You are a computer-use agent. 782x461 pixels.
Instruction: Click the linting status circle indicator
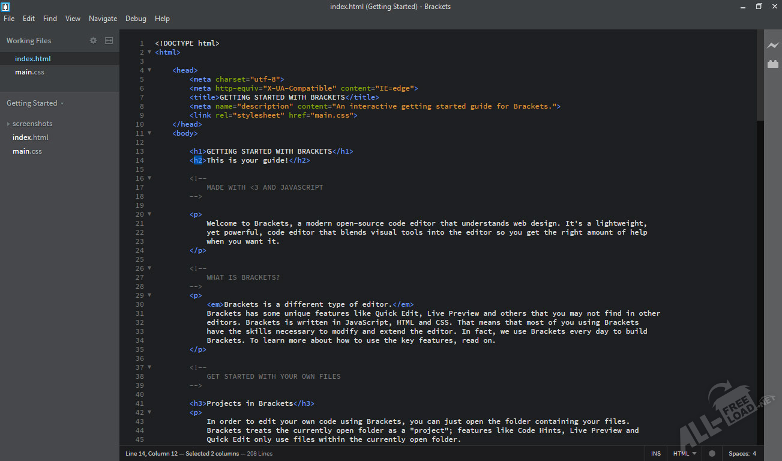tap(712, 454)
